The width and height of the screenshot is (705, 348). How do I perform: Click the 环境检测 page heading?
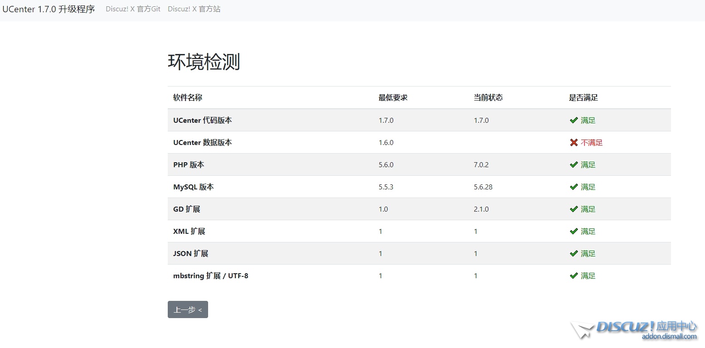pos(204,62)
